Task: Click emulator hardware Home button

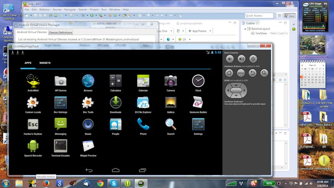Action: click(x=229, y=73)
